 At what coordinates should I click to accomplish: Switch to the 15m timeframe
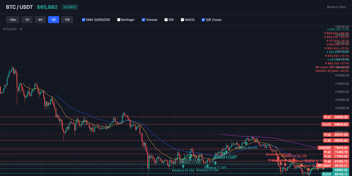[13, 20]
